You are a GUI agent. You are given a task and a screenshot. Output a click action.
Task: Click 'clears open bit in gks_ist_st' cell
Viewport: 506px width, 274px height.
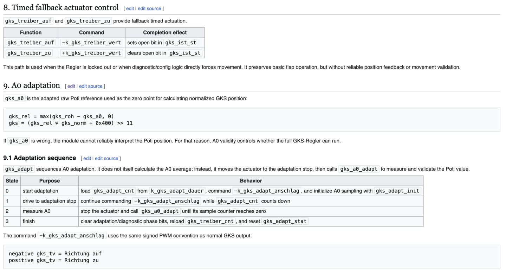point(165,53)
